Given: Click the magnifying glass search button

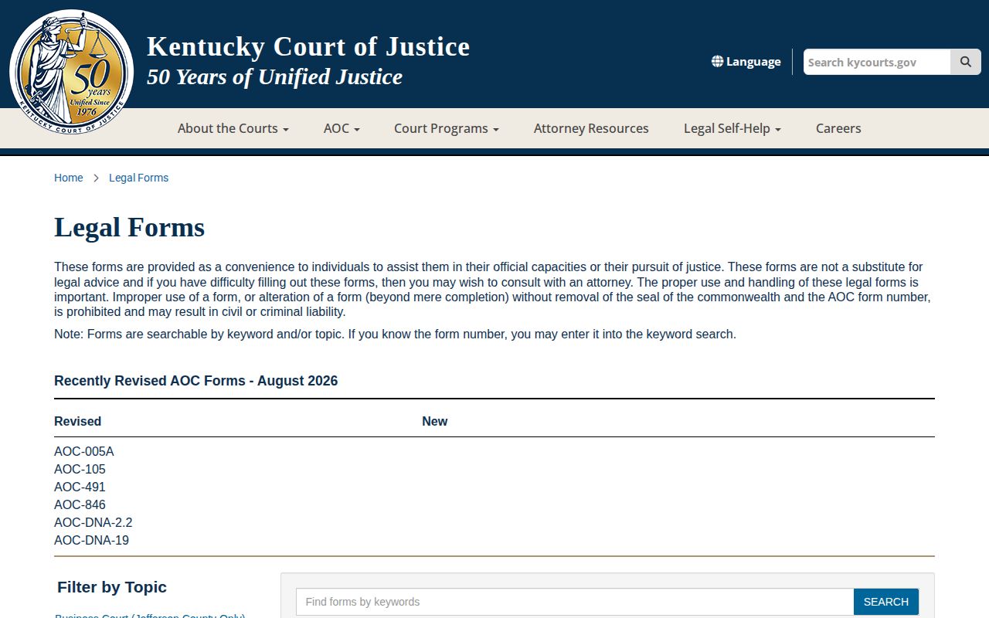Looking at the screenshot, I should point(965,62).
